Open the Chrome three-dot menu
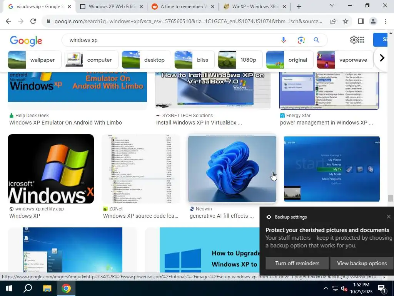This screenshot has width=394, height=296. pyautogui.click(x=386, y=22)
